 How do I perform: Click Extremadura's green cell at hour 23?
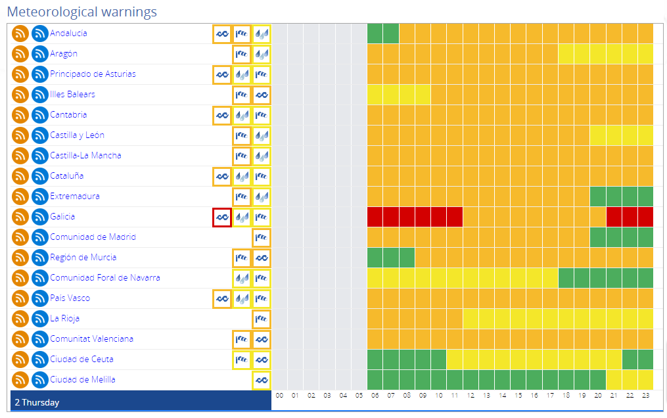(x=645, y=197)
